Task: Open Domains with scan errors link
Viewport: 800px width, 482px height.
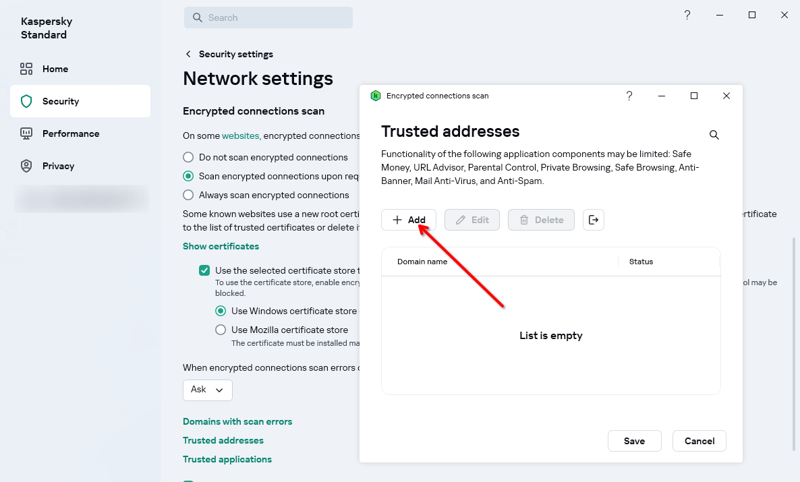Action: 237,421
